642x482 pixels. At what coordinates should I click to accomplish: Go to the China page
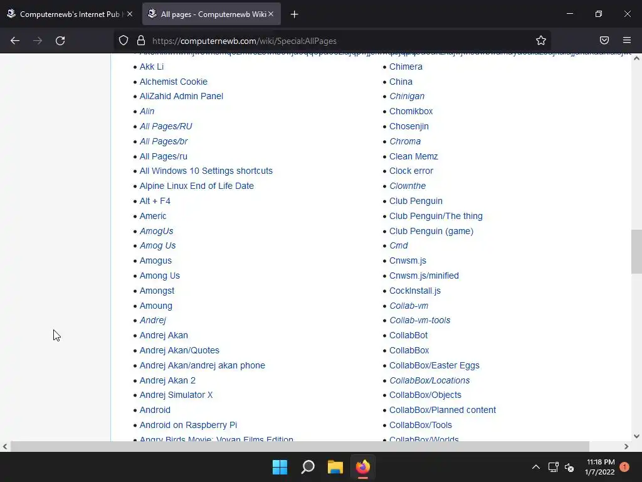coord(401,82)
